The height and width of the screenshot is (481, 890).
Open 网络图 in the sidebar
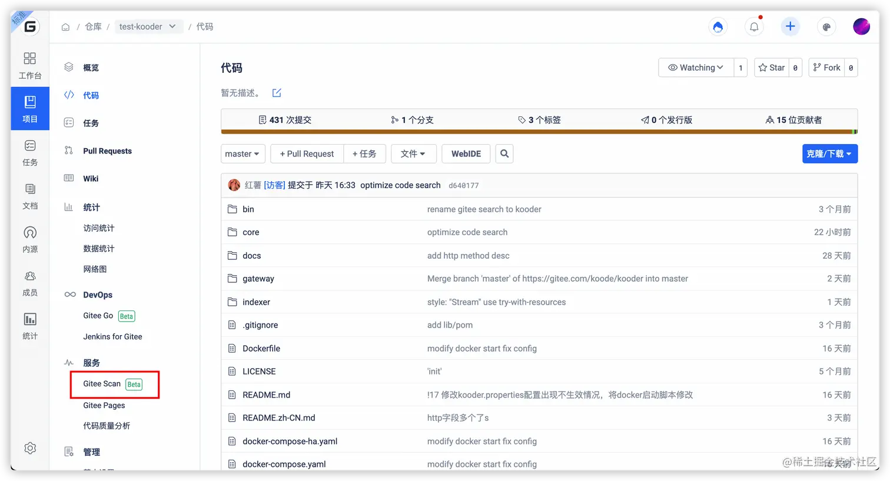(95, 269)
